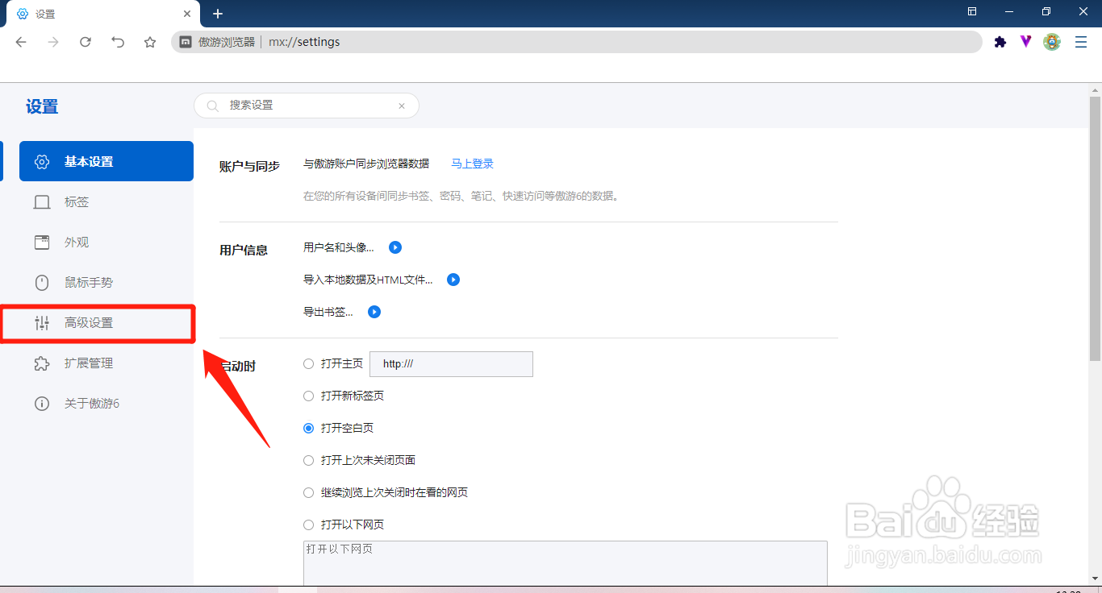Viewport: 1102px width, 593px height.
Task: Select the 标签 section in sidebar
Action: (77, 201)
